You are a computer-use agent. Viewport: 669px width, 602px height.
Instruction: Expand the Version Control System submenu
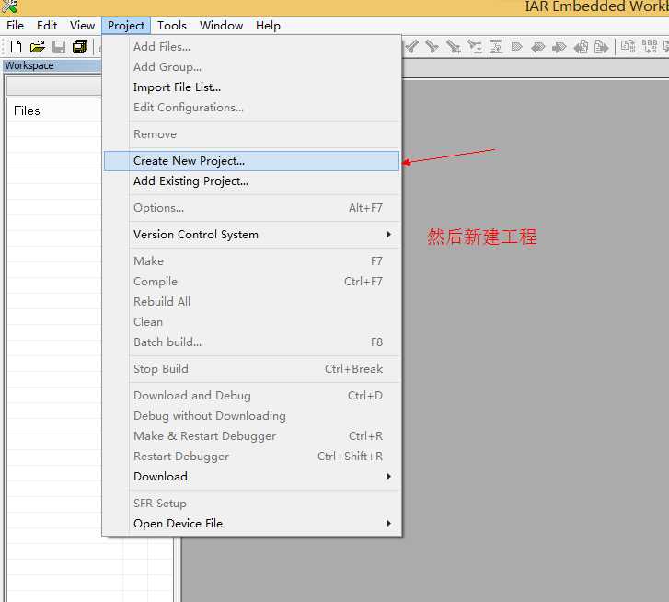coord(251,235)
